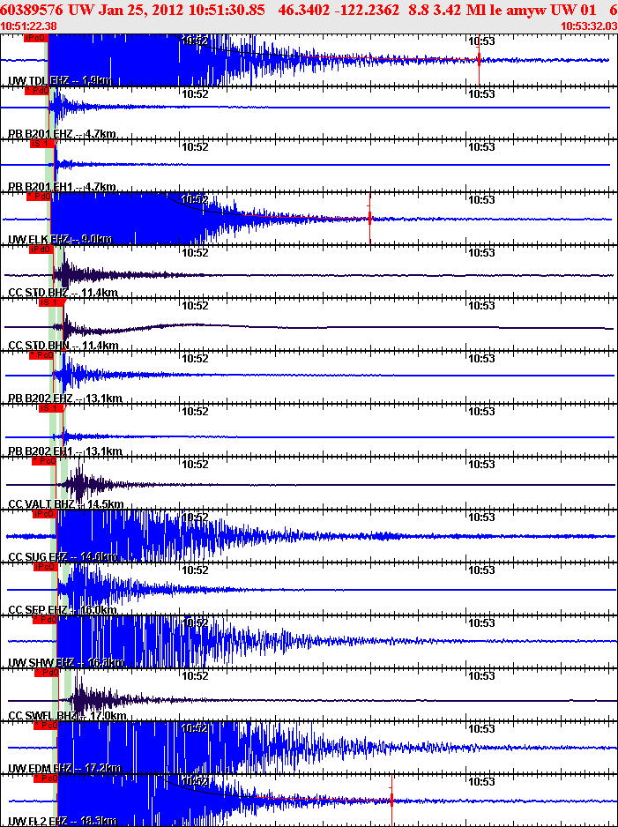
Task: Select the Pc0 pick flag on CC VALT trace
Action: tap(44, 460)
